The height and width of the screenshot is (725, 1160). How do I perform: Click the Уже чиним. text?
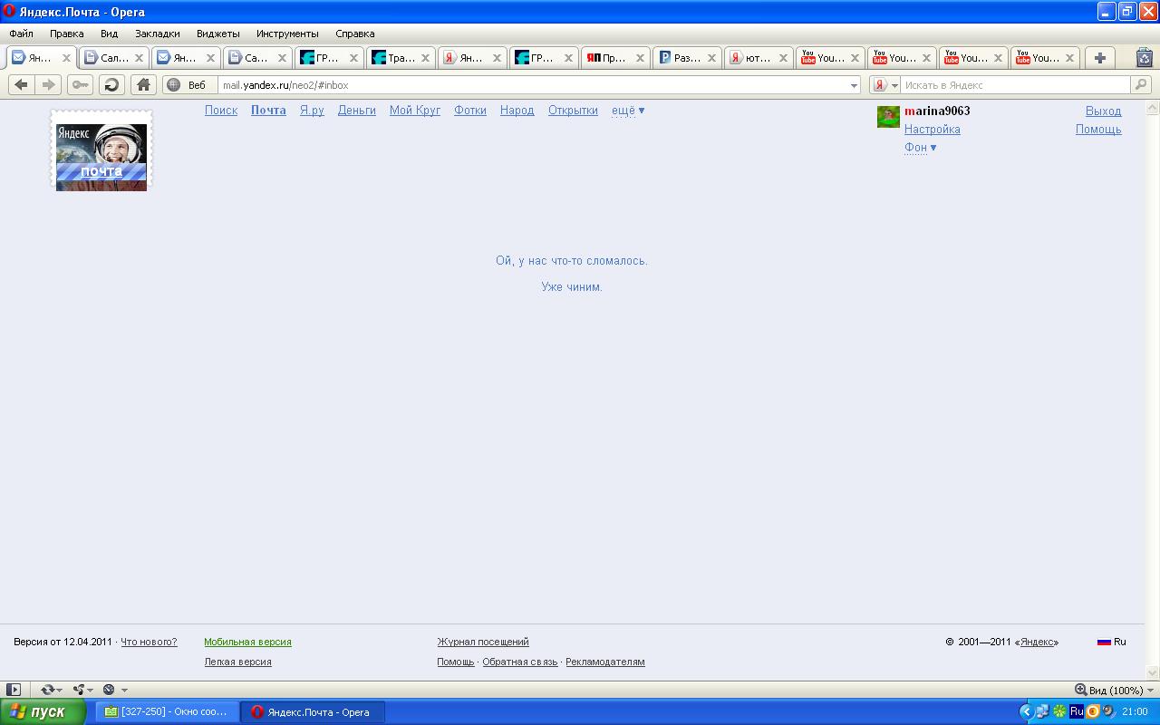572,287
